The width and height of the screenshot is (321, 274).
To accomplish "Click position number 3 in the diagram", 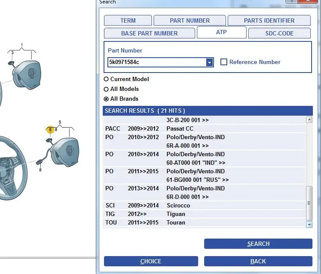I will click(x=12, y=52).
